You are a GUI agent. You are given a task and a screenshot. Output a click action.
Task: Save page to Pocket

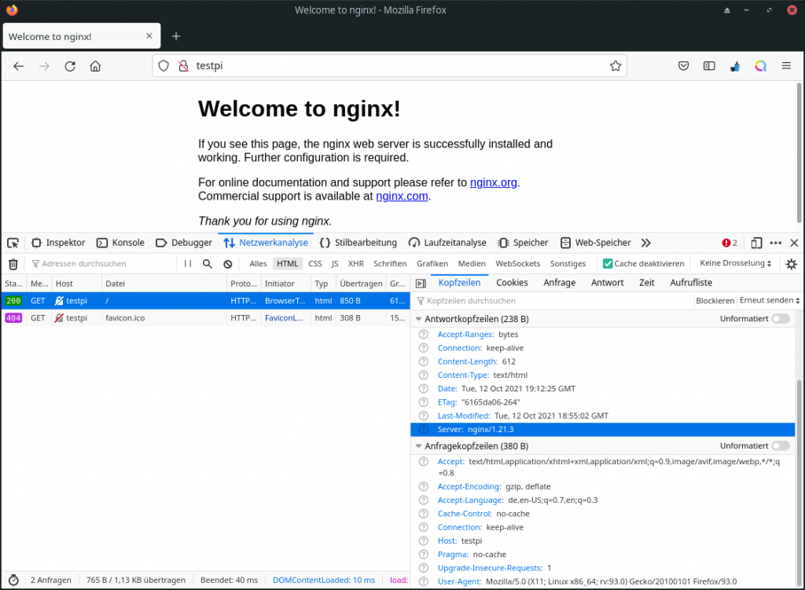[683, 66]
